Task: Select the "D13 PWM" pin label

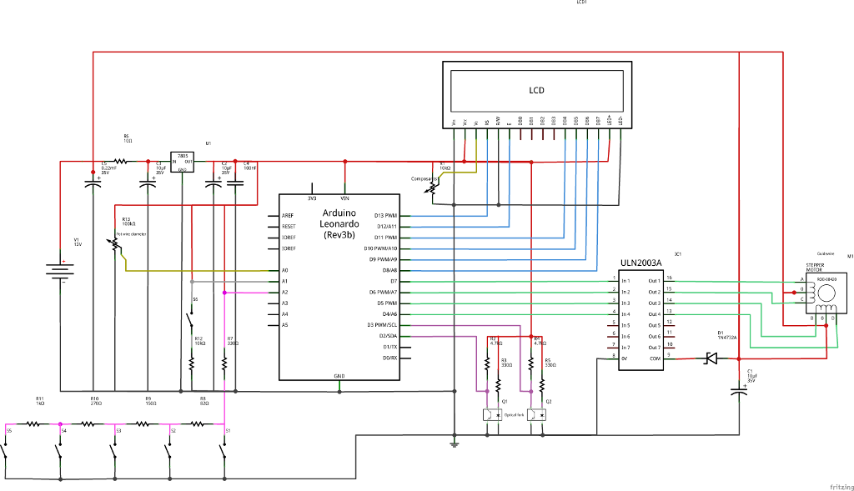Action: pyautogui.click(x=385, y=216)
